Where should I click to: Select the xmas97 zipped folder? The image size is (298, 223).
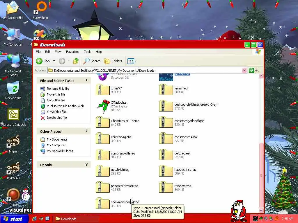point(103,90)
